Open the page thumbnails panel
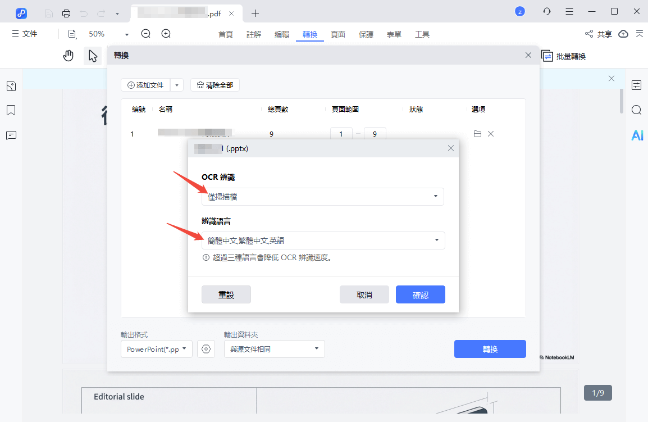The image size is (648, 422). click(x=11, y=85)
